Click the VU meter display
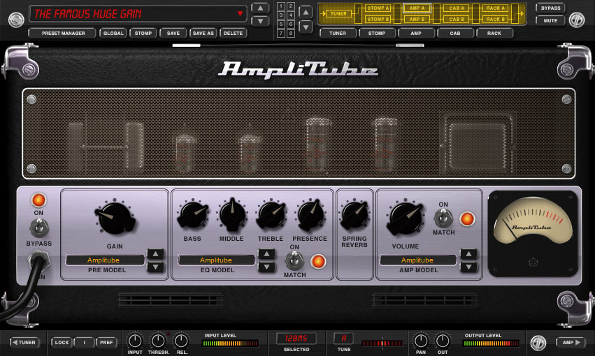595x356 pixels. click(x=533, y=233)
